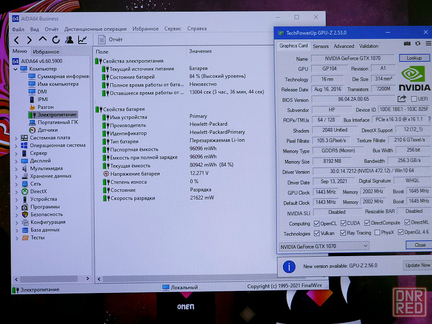The width and height of the screenshot is (432, 324).
Task: Expand Дисплей node
Action: pyautogui.click(x=16, y=161)
